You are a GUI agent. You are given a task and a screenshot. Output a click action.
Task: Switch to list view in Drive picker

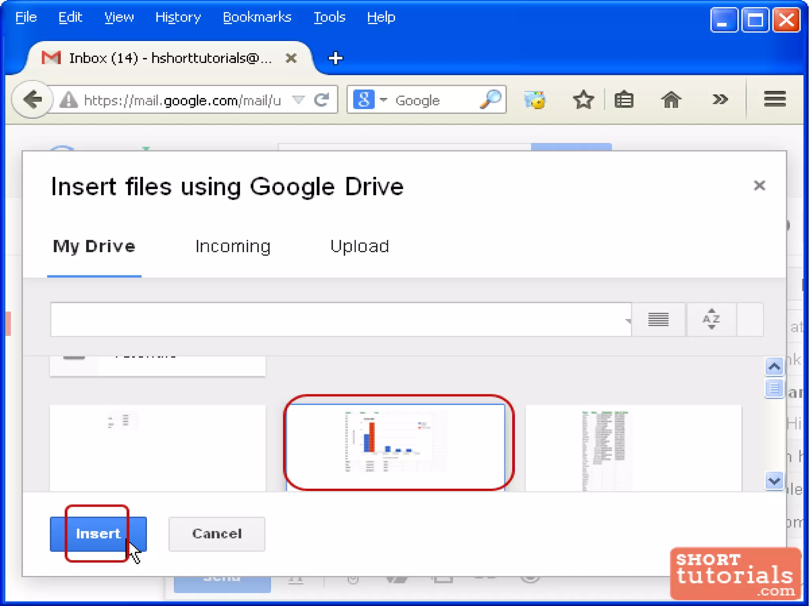coord(658,319)
